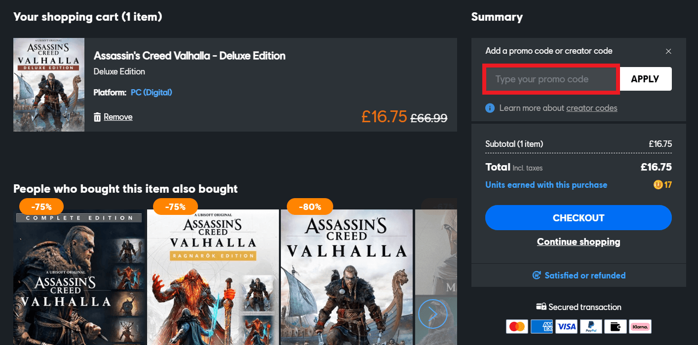Click the Visa payment icon
Viewport: 698px width, 345px height.
click(566, 326)
